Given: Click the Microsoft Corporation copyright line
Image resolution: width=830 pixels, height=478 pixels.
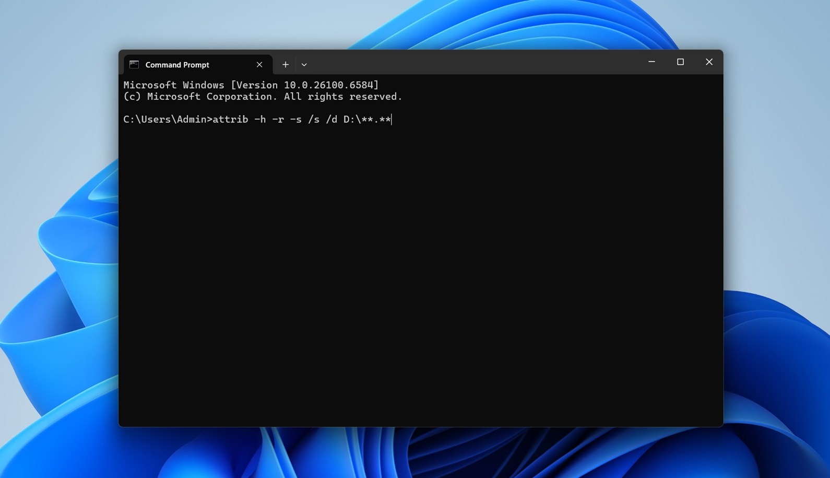Looking at the screenshot, I should (x=263, y=97).
